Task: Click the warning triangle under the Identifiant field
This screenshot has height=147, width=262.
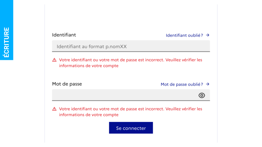Action: (x=54, y=60)
